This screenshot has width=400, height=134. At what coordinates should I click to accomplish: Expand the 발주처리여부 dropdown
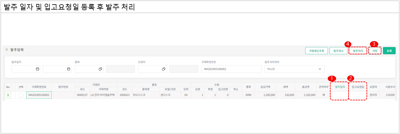click(320, 69)
